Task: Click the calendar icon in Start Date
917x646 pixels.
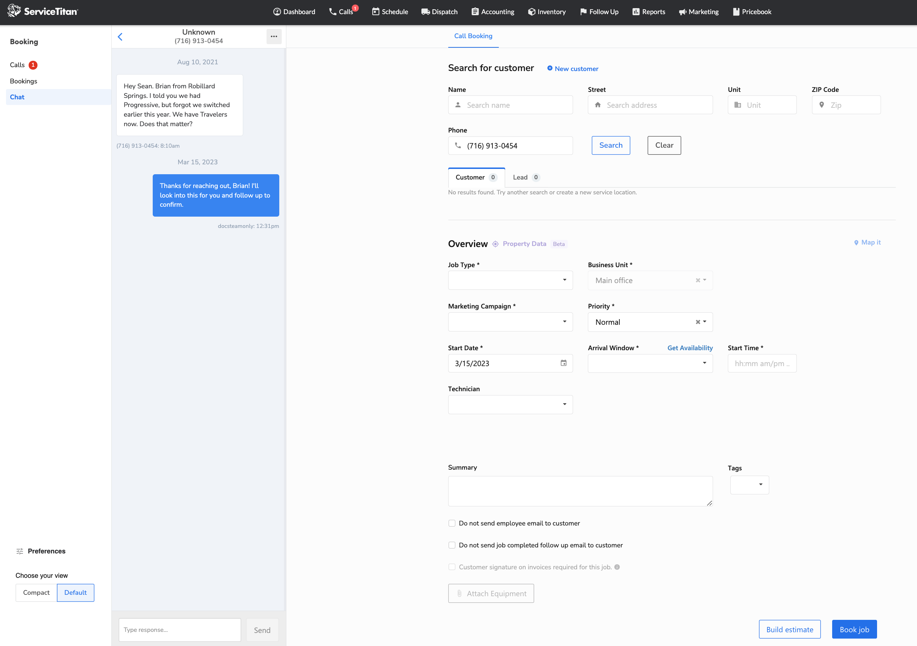Action: click(x=563, y=363)
